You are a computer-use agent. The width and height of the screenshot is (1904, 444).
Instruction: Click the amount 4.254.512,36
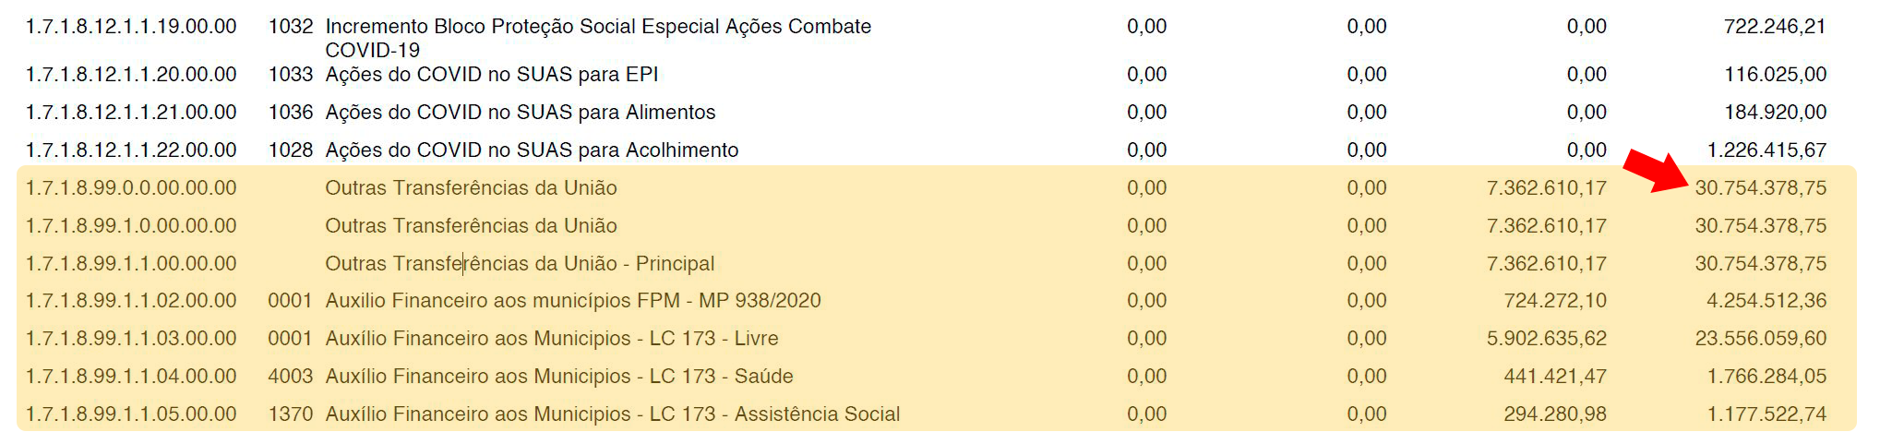pos(1766,301)
